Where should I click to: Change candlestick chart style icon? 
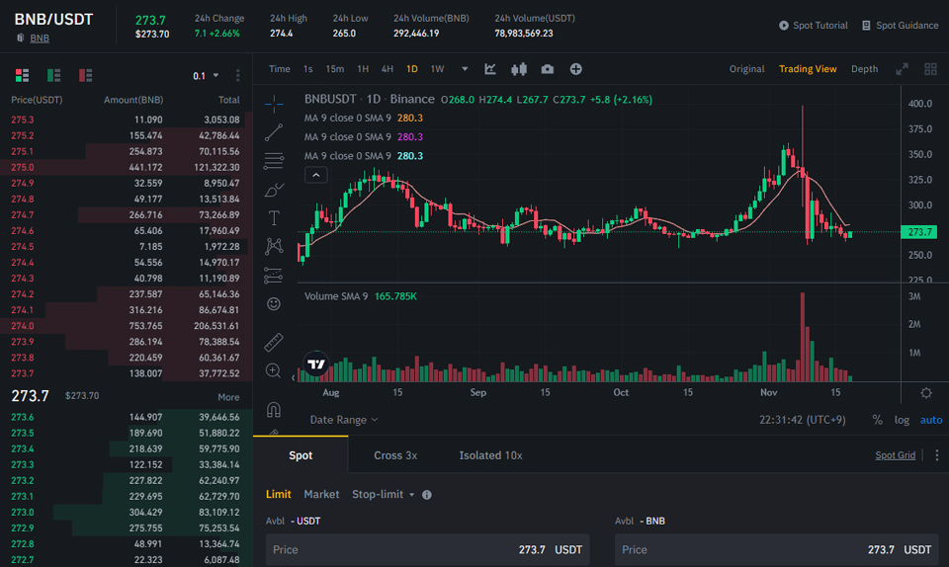(519, 69)
